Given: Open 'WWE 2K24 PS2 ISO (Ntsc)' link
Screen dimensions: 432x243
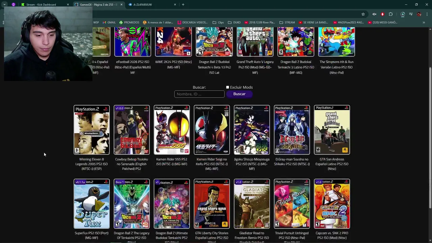Looking at the screenshot, I should (173, 64).
